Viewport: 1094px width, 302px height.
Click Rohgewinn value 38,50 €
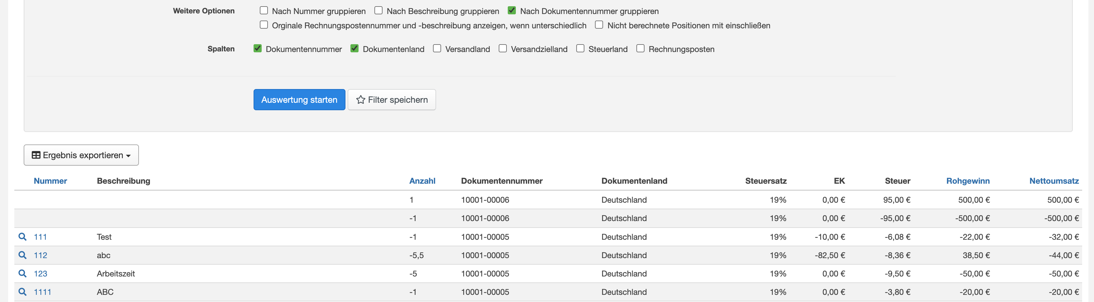point(976,255)
